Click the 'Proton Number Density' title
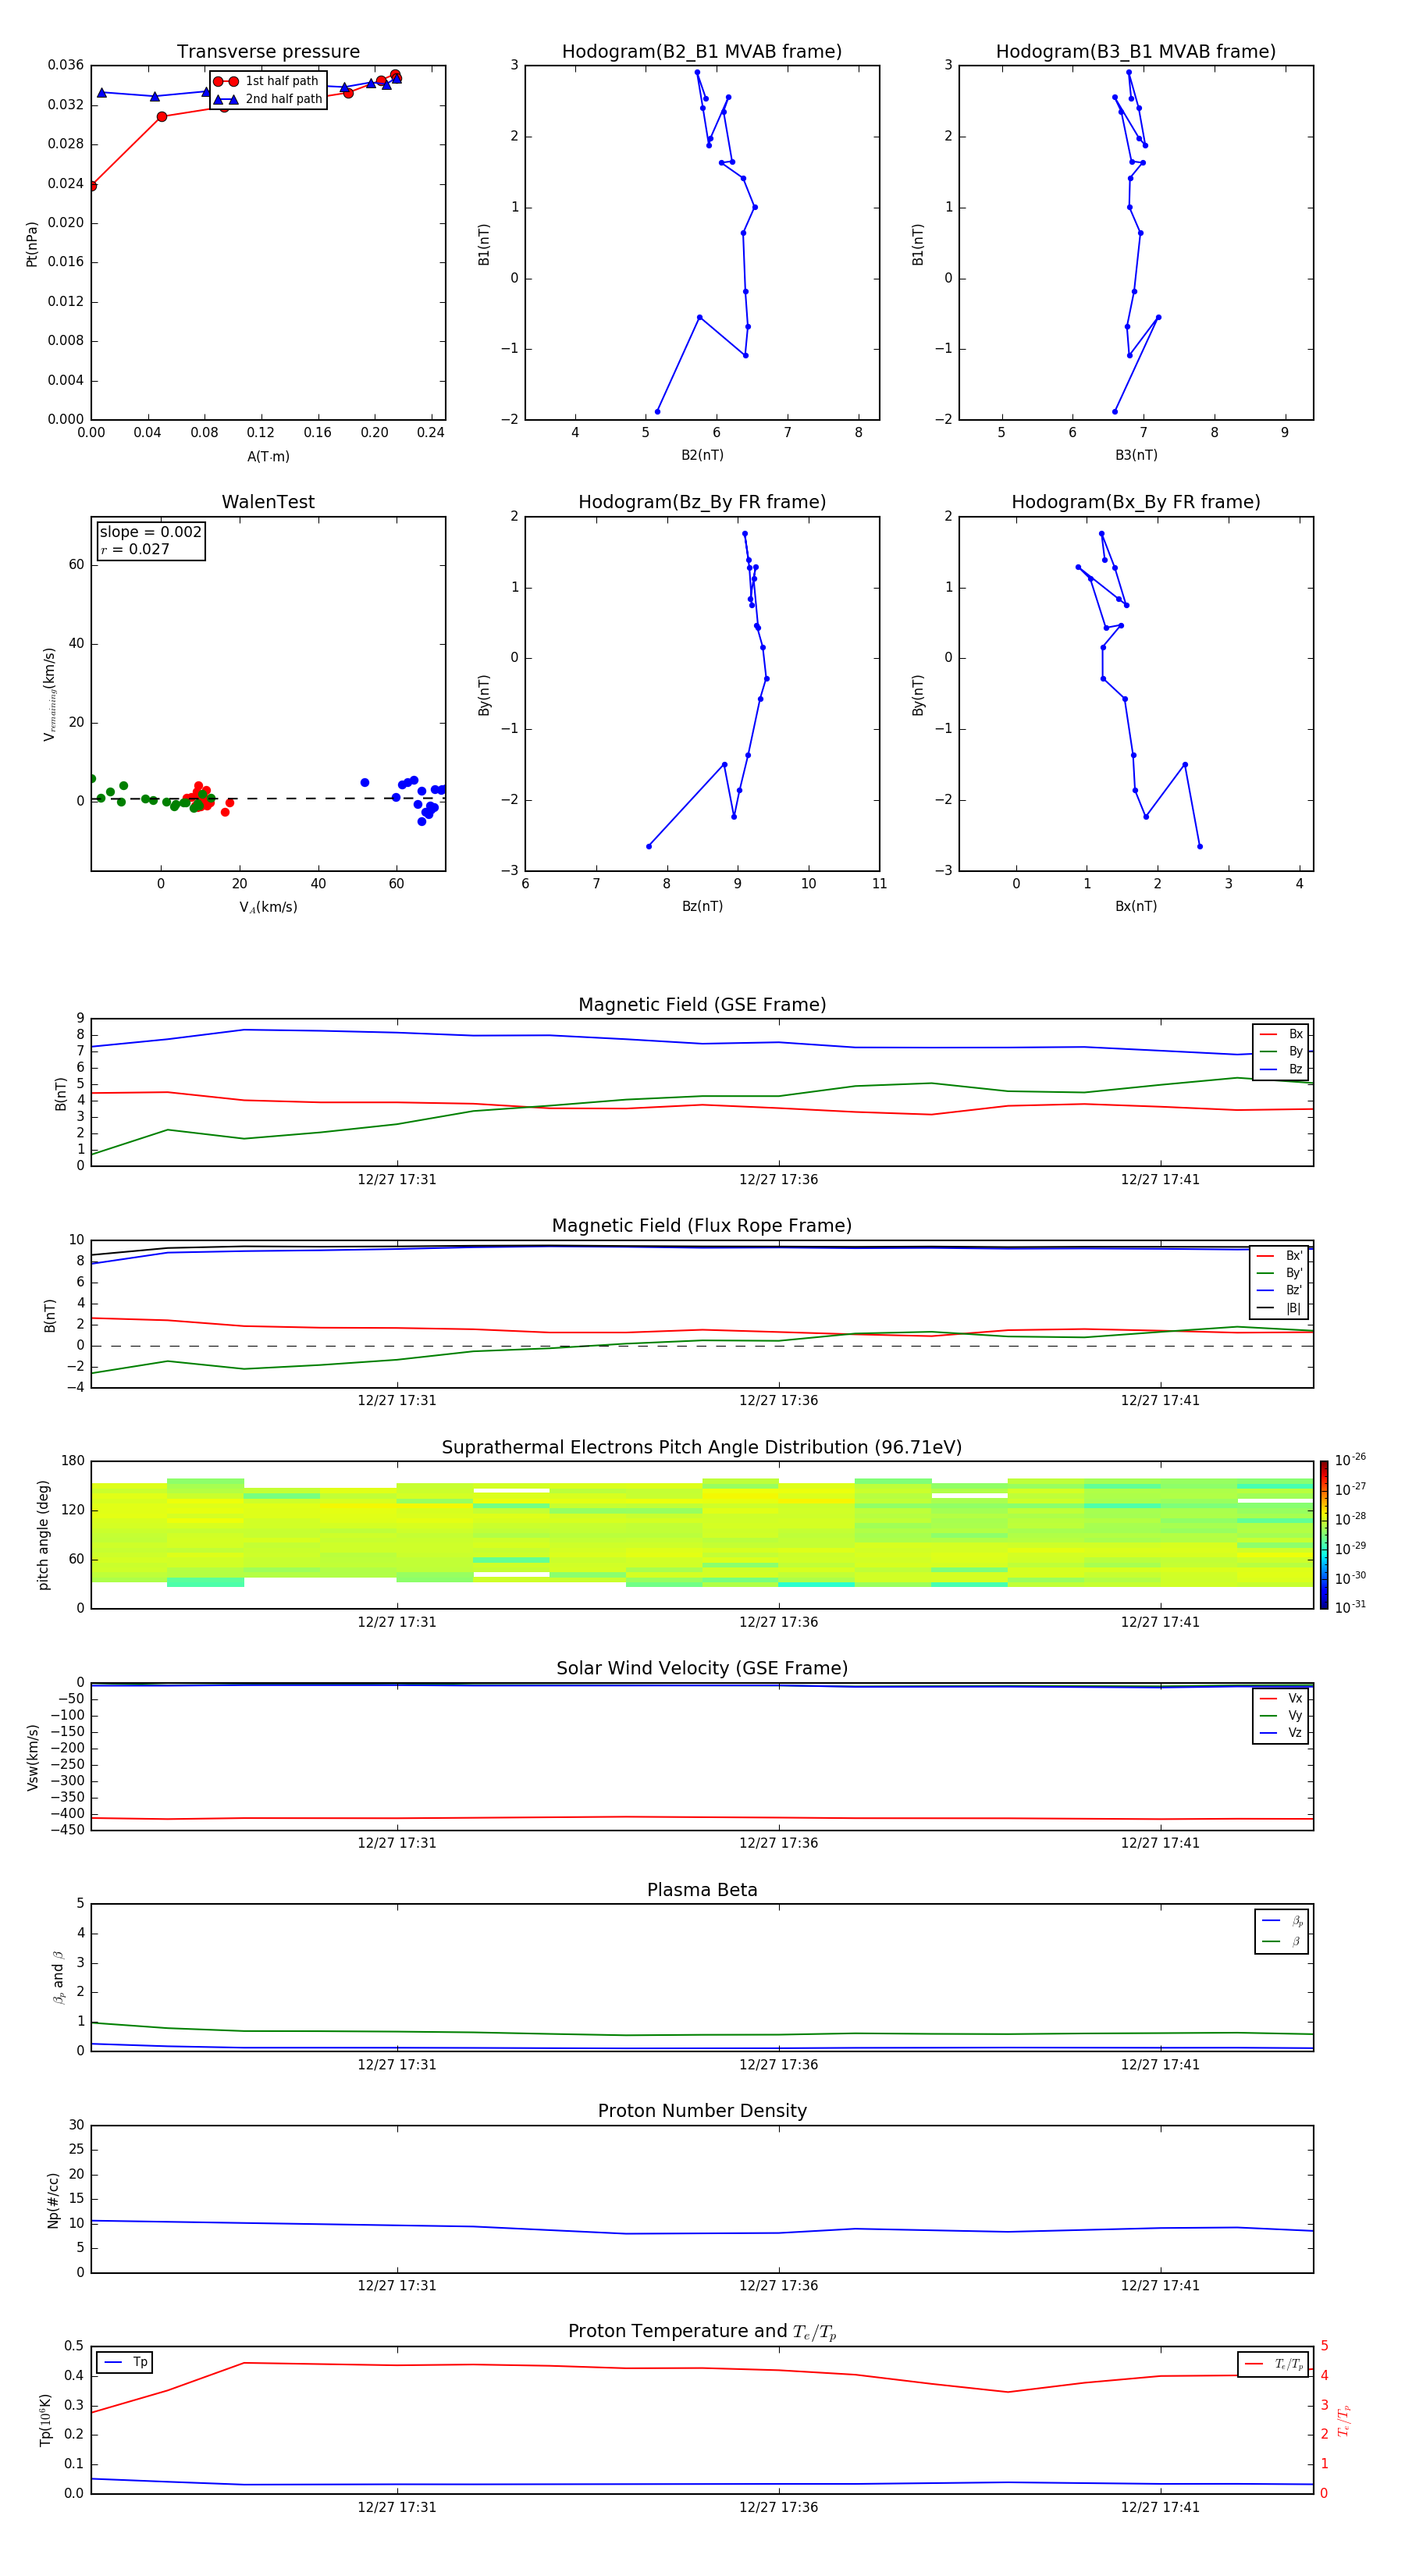Viewport: 1405px width, 2576px height. click(x=702, y=2111)
